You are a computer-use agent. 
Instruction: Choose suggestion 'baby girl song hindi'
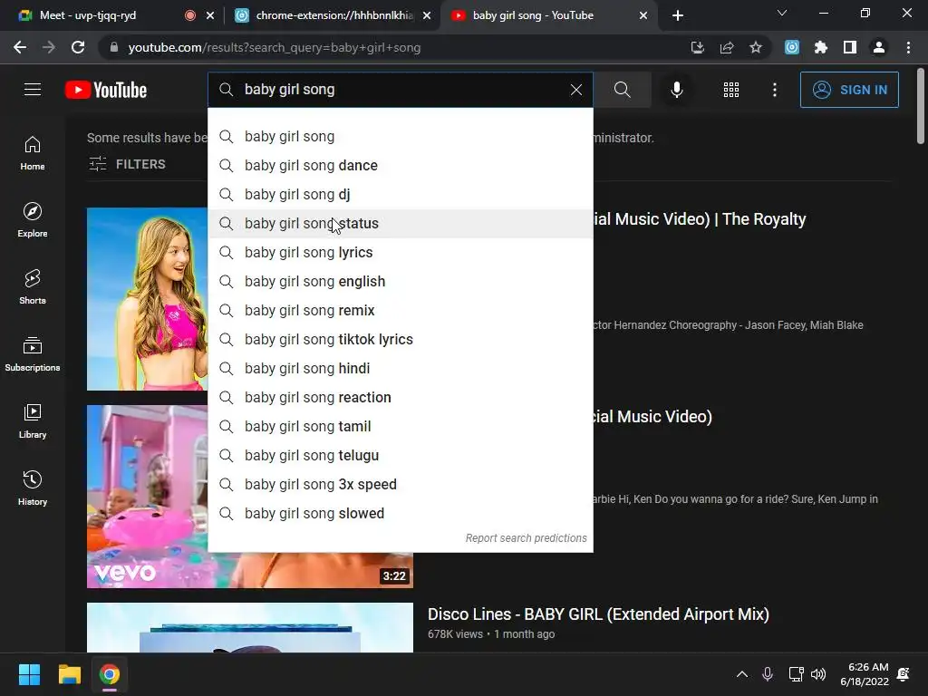click(x=401, y=368)
